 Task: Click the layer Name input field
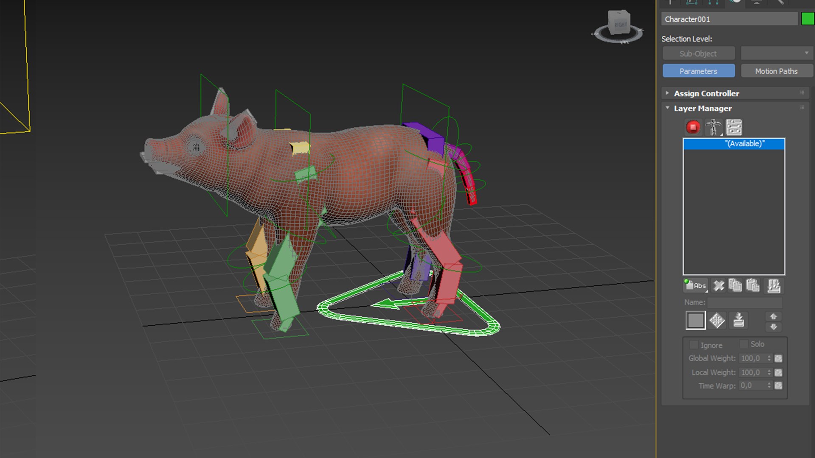click(x=745, y=302)
